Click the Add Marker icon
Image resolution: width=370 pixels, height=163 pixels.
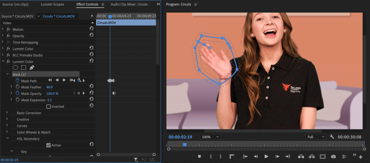tap(199, 156)
